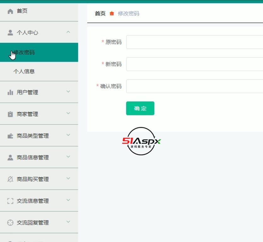This screenshot has height=242, width=263.
Task: Click the user icon beside 商品信息管理
Action: (10, 158)
